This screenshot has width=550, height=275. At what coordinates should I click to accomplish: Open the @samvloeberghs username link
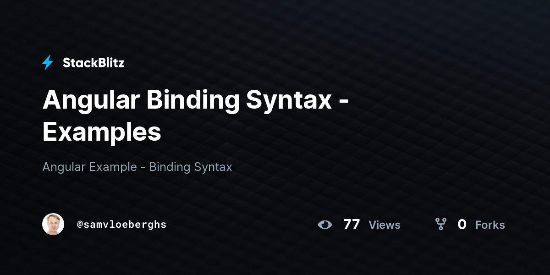(122, 225)
